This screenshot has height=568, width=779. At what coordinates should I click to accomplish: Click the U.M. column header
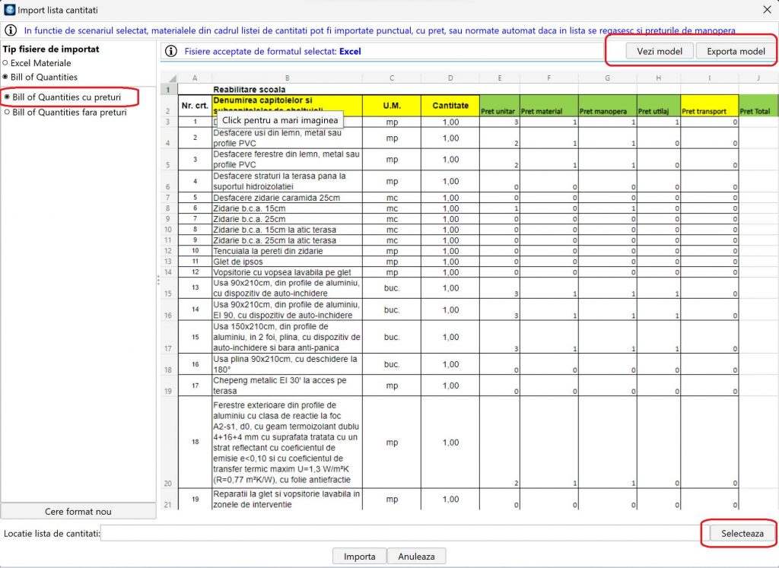point(392,105)
